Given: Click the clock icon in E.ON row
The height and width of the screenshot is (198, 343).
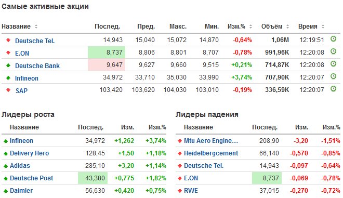Looking at the screenshot, I should pyautogui.click(x=333, y=51).
